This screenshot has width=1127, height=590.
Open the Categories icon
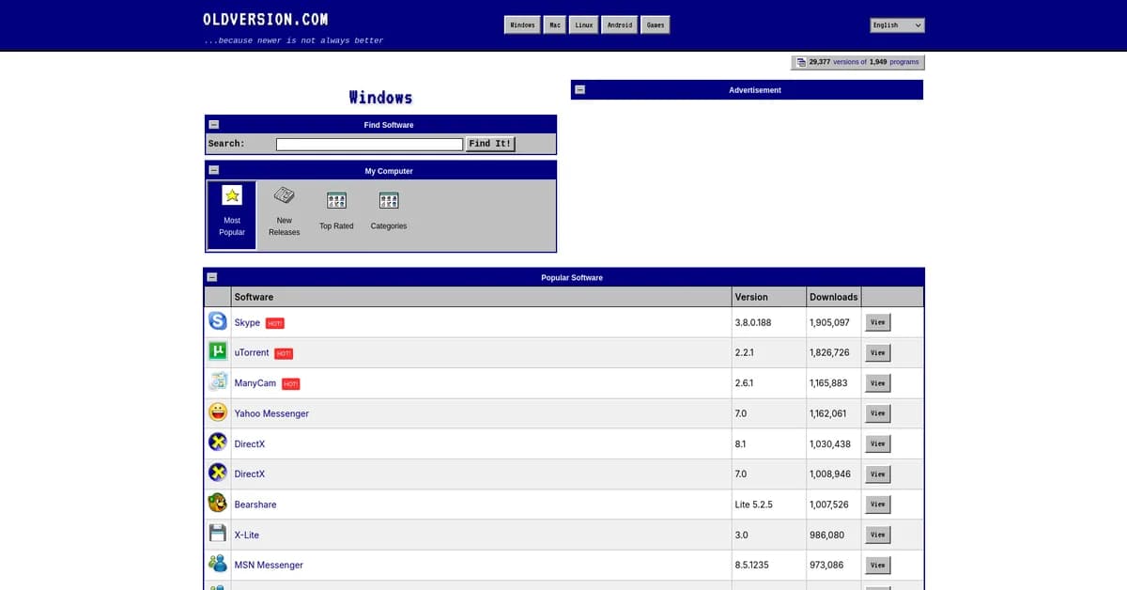point(389,200)
